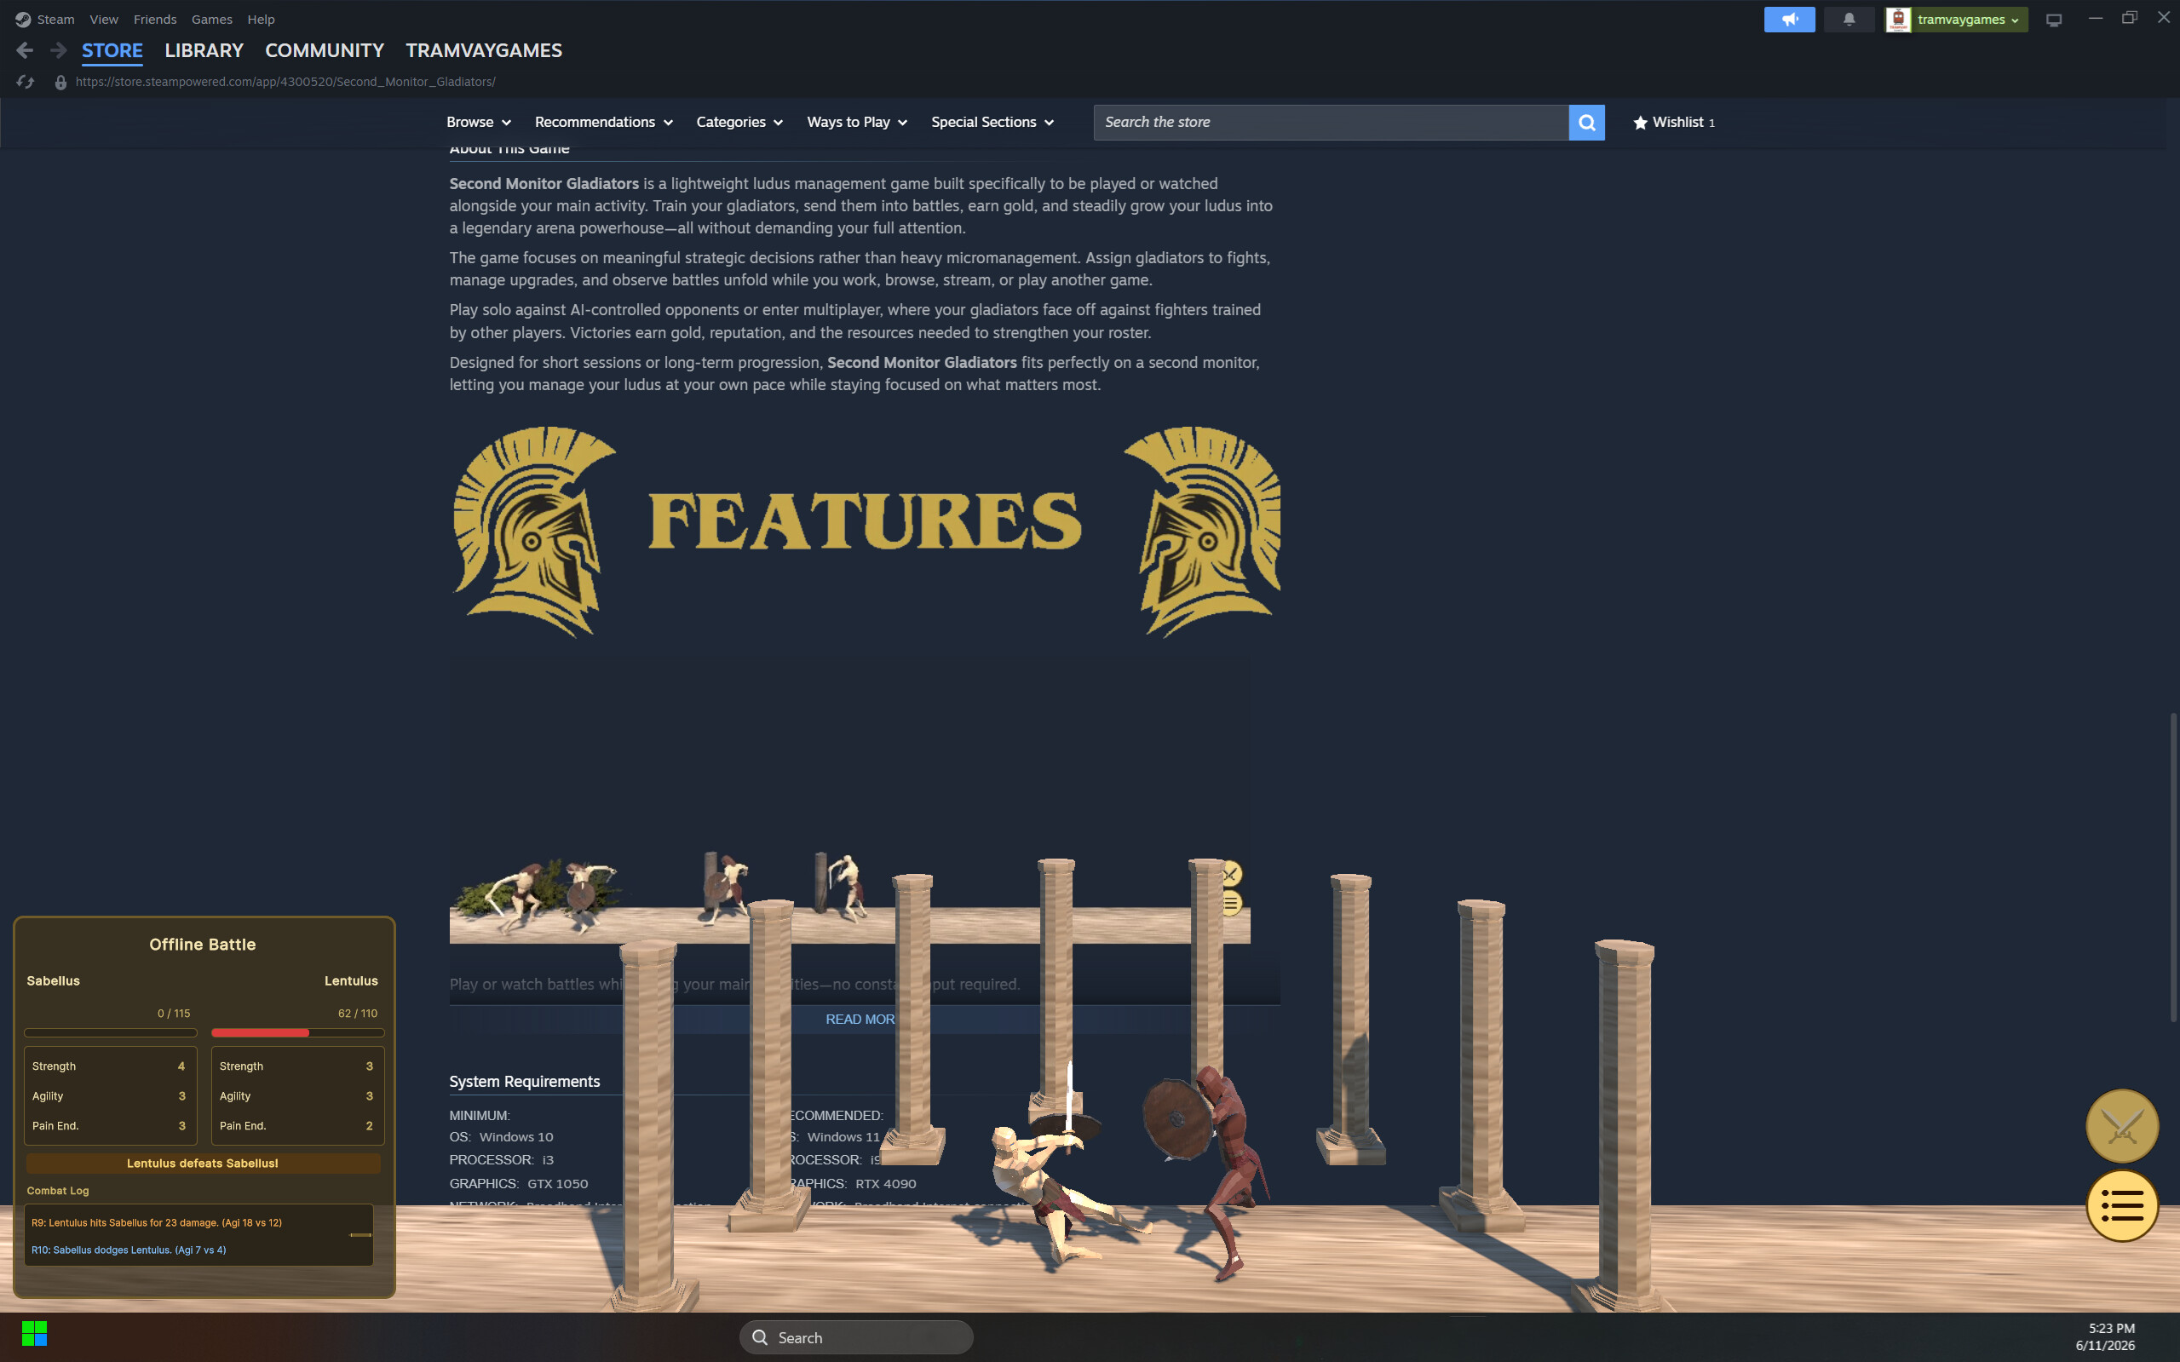Open the yellow list menu button

tap(2121, 1205)
